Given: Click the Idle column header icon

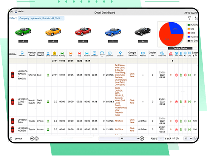Looking at the screenshot, I should coord(71,53).
